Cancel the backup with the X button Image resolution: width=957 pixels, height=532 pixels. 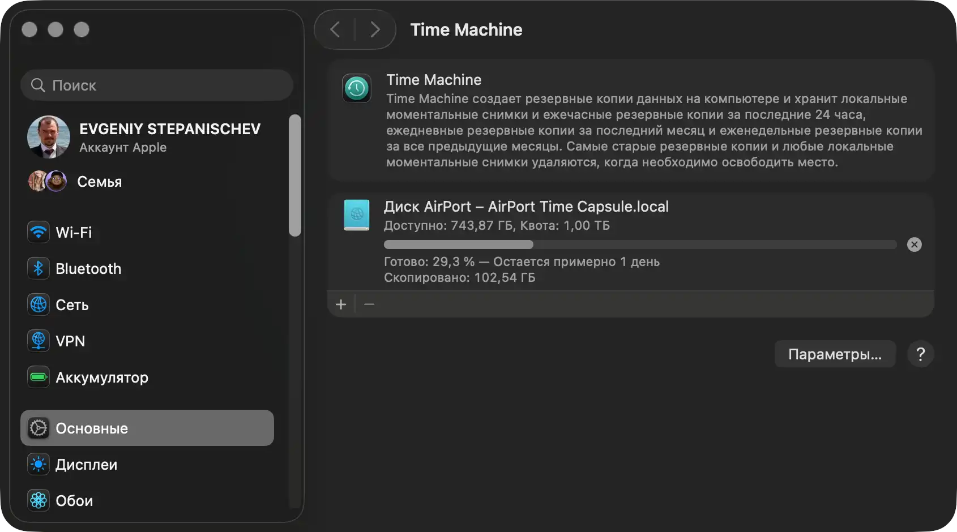click(915, 244)
